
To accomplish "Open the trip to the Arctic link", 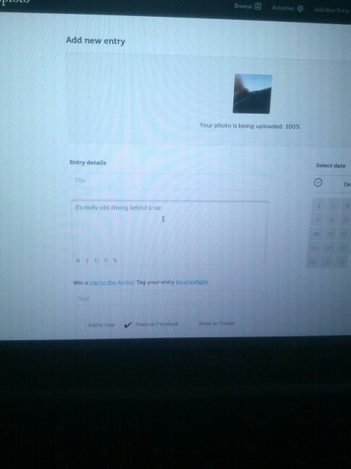I will [112, 282].
